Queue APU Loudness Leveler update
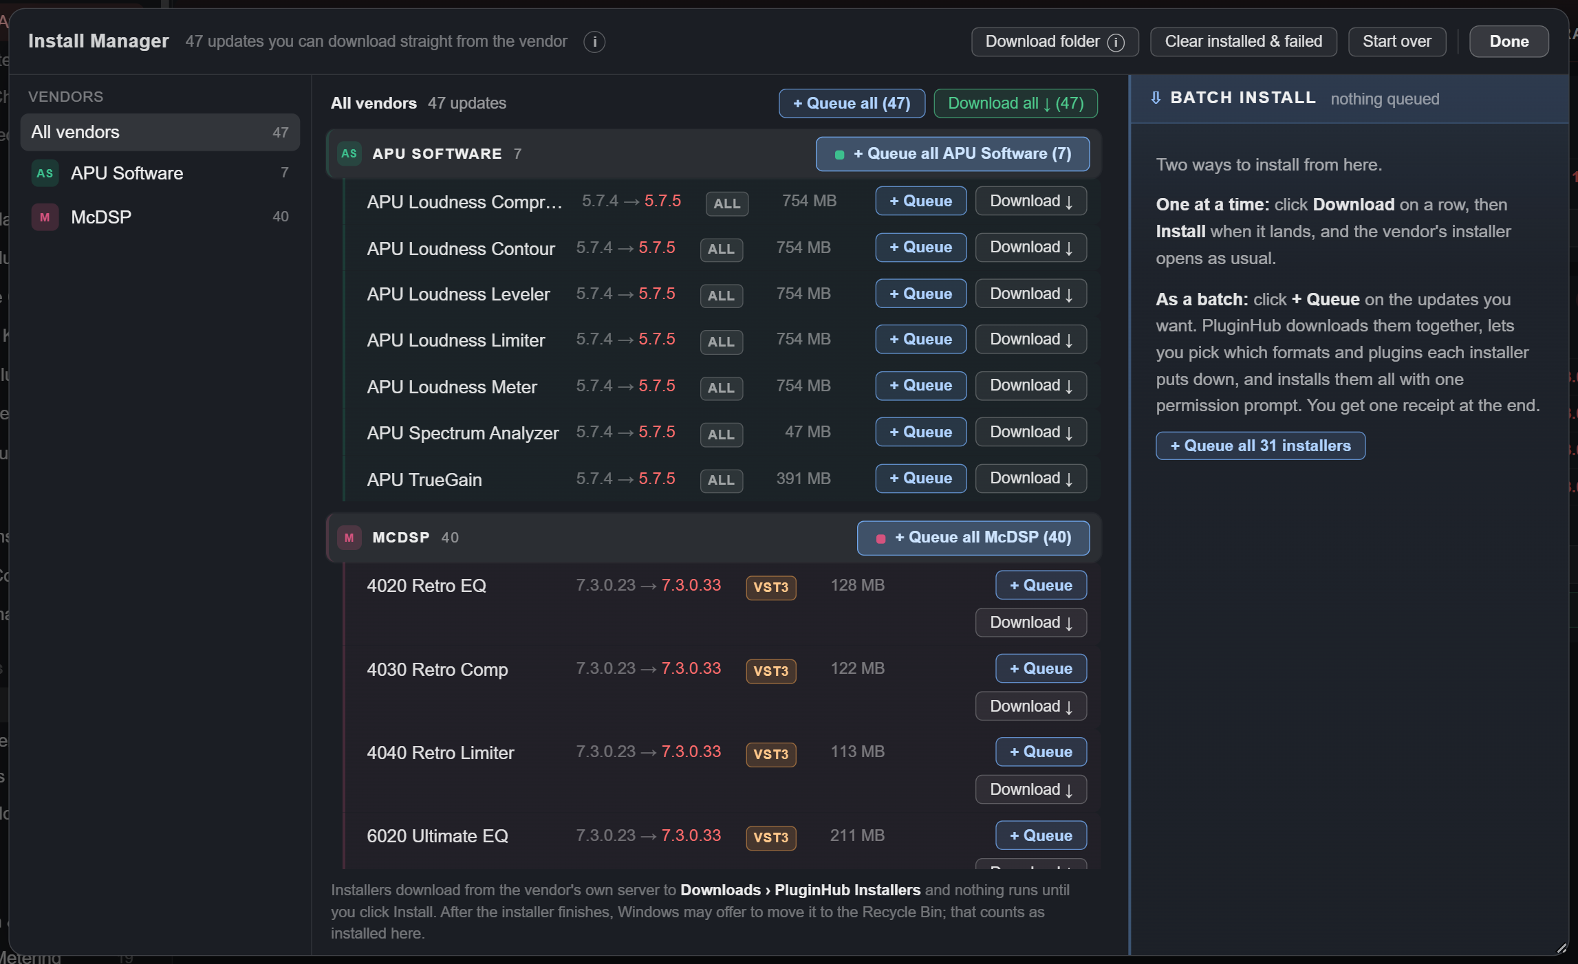Image resolution: width=1578 pixels, height=964 pixels. click(920, 294)
